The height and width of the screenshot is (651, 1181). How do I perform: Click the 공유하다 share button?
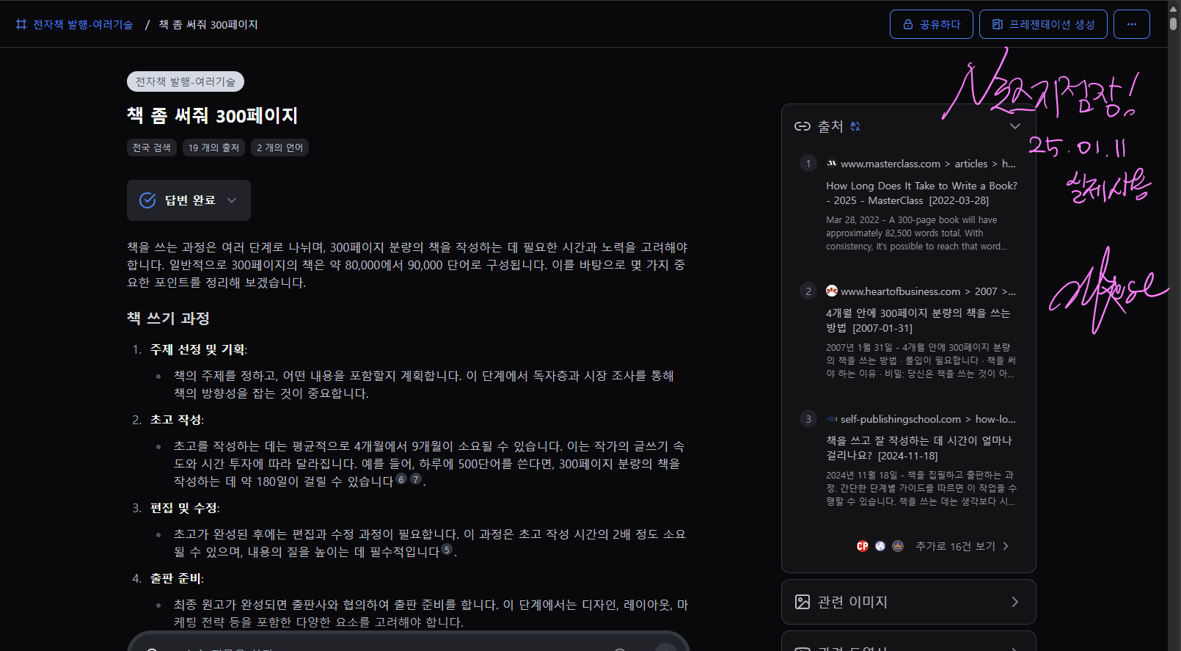click(932, 24)
